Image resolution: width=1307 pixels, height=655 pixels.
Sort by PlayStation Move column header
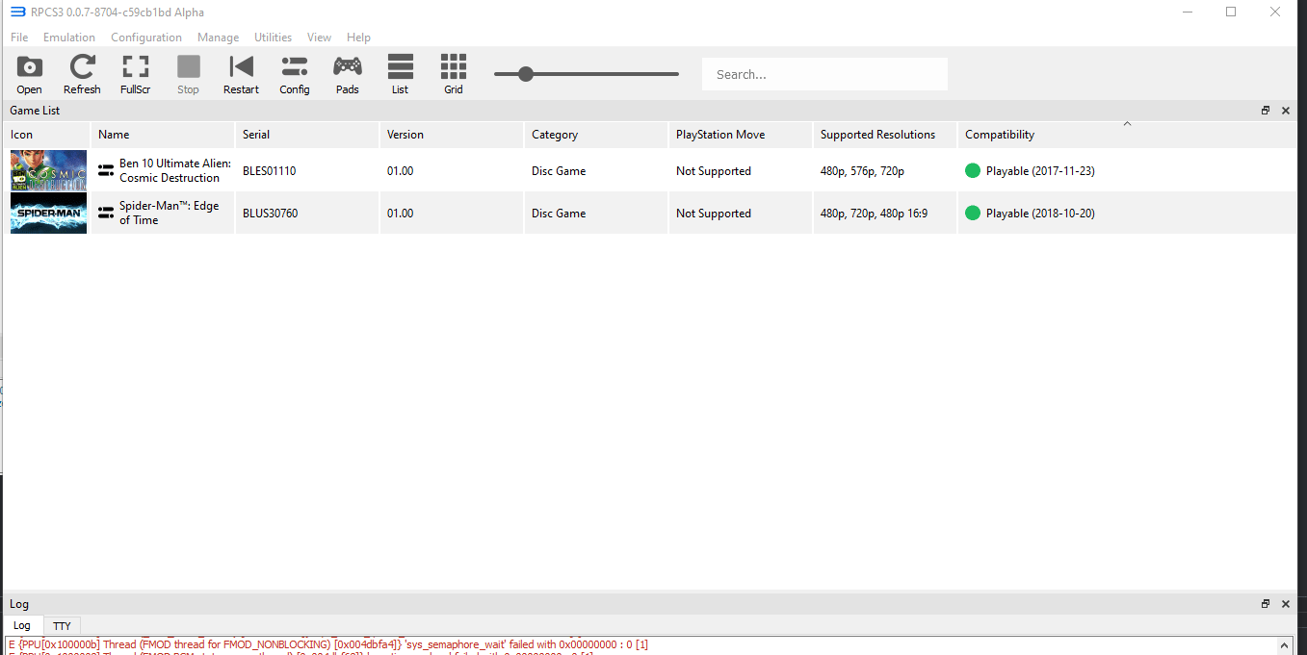(x=741, y=135)
